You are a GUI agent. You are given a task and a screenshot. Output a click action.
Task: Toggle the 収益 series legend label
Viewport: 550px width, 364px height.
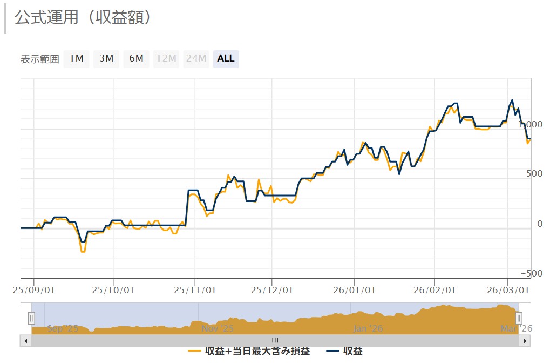coord(353,352)
